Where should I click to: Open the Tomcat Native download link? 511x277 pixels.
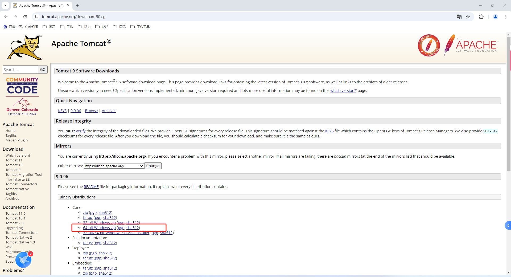point(17,189)
